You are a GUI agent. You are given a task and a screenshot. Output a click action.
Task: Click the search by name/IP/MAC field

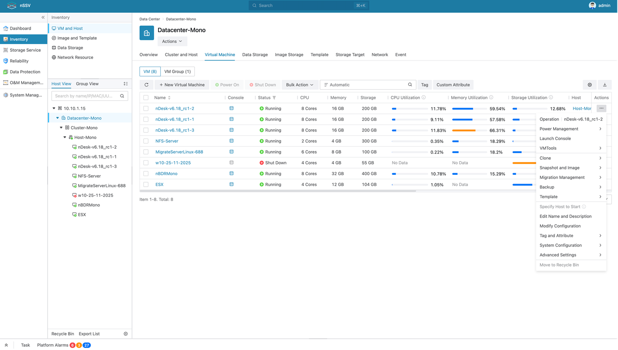coord(85,96)
